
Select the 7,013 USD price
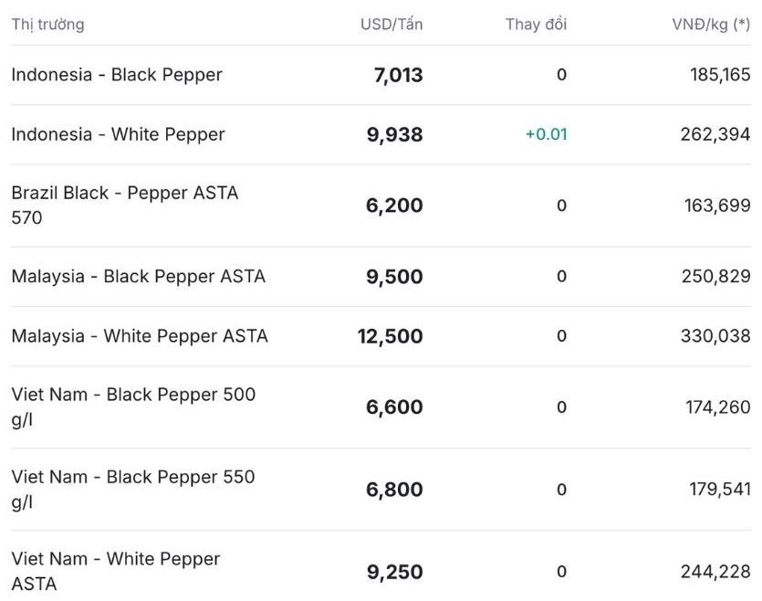[x=398, y=75]
